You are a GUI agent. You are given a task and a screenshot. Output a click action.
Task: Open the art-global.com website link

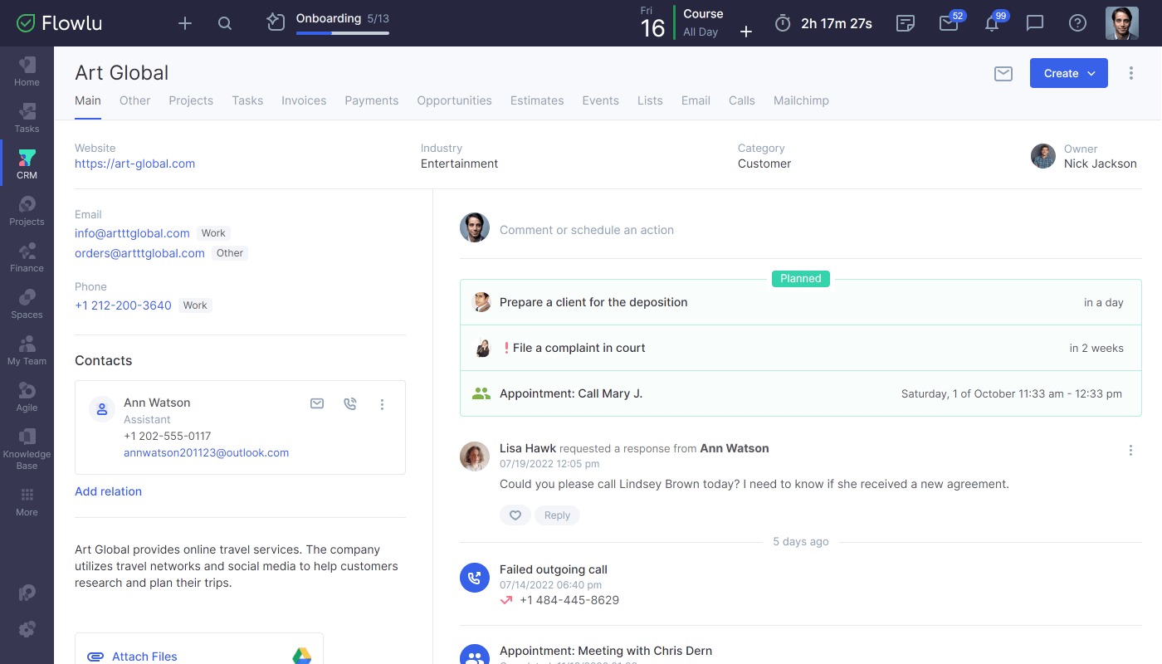[134, 164]
